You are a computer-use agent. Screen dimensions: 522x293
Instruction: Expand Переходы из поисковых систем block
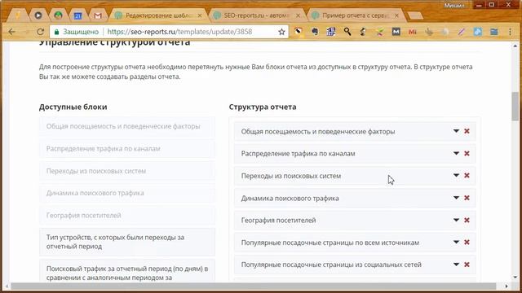coord(456,176)
